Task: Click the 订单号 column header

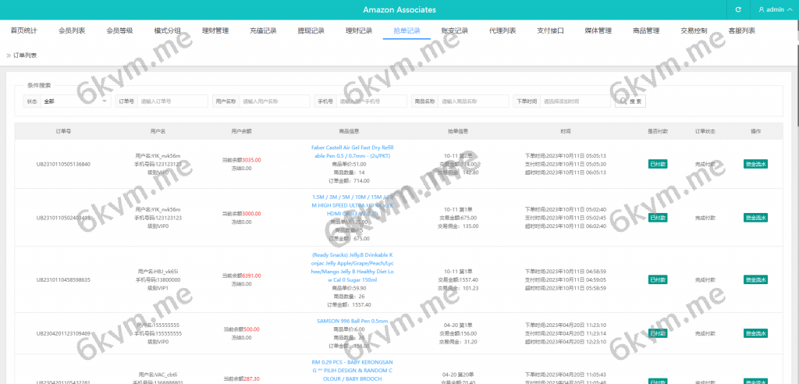Action: point(63,131)
